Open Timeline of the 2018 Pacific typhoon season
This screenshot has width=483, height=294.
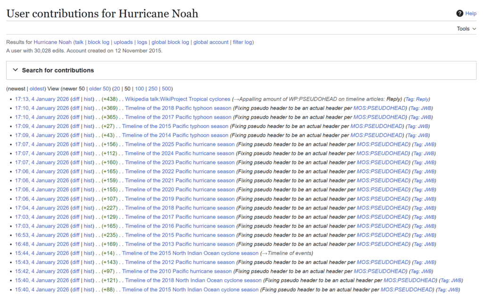click(x=178, y=108)
